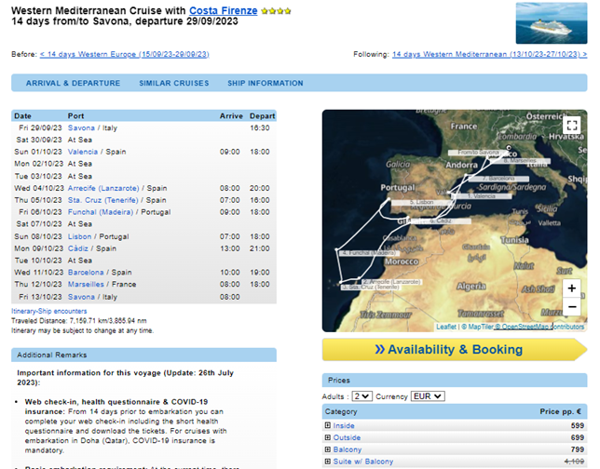Open the Currency EUR dropdown

point(428,396)
